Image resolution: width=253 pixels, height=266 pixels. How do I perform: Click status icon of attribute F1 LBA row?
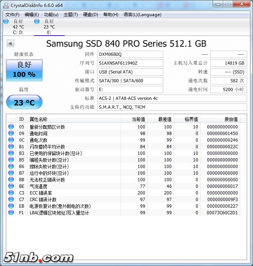11,212
